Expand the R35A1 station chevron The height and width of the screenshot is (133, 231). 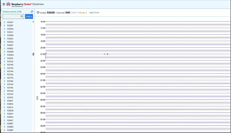(4, 32)
